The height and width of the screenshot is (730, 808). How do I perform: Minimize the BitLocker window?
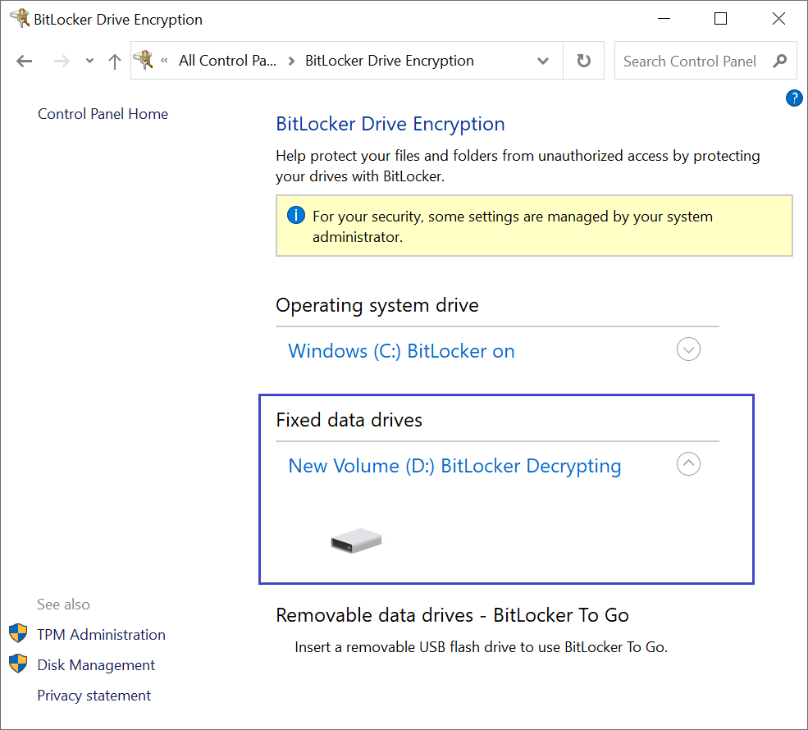664,19
